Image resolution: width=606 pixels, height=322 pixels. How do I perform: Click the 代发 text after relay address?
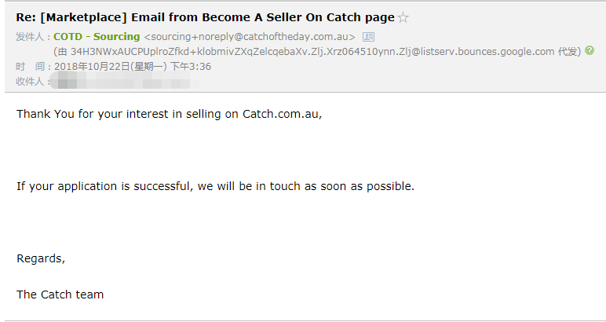point(568,52)
